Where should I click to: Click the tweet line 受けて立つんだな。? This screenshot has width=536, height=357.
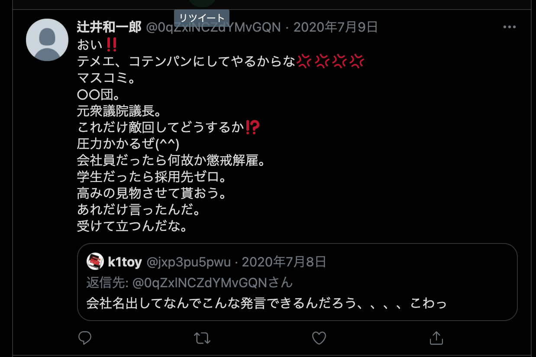pos(133,226)
